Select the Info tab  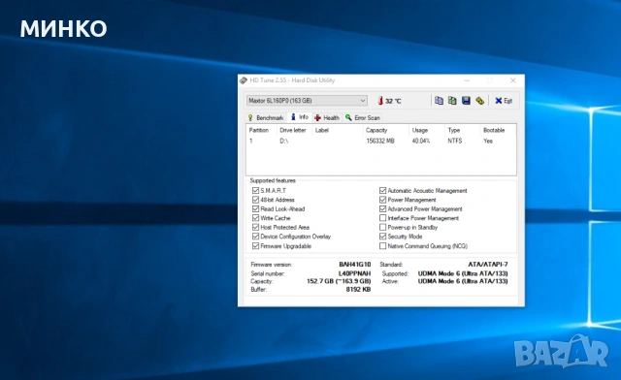(x=300, y=117)
